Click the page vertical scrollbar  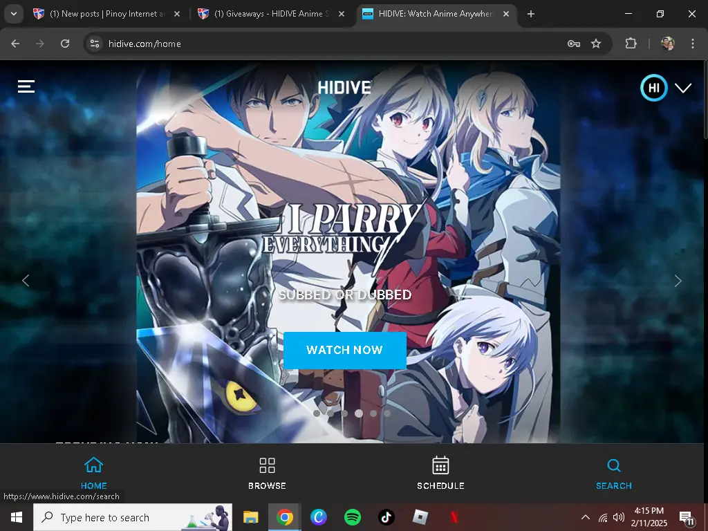[x=705, y=100]
